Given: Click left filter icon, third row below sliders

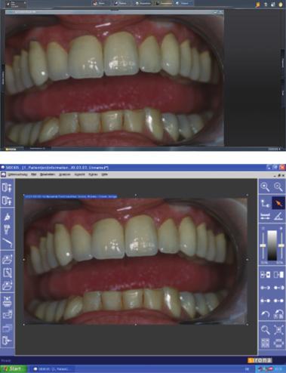Looking at the screenshot, I should [x=265, y=301].
